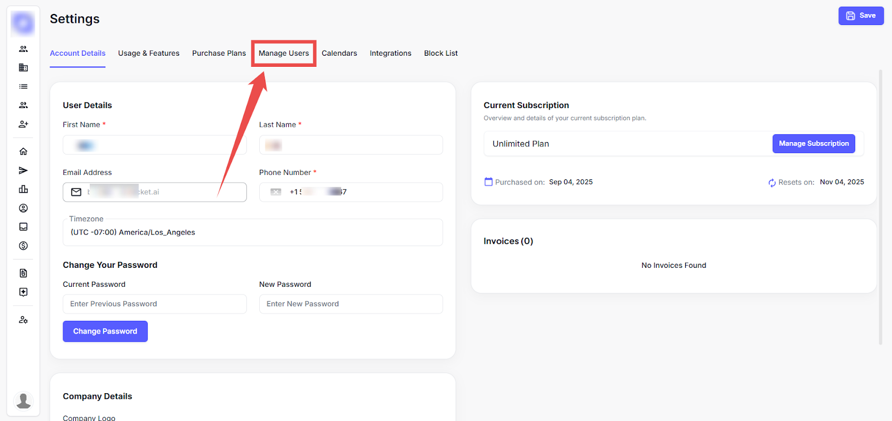Go to the home icon in sidebar
Image resolution: width=892 pixels, height=421 pixels.
pos(23,151)
